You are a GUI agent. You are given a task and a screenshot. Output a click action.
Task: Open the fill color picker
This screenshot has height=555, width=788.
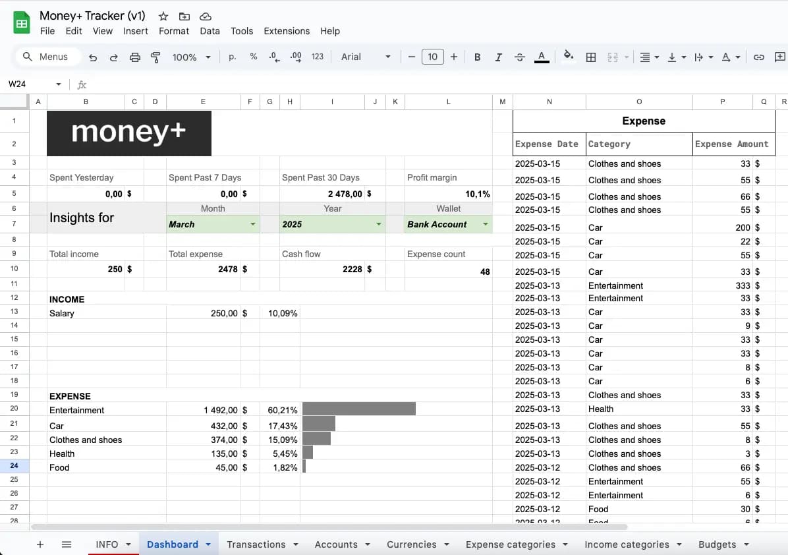pos(569,56)
